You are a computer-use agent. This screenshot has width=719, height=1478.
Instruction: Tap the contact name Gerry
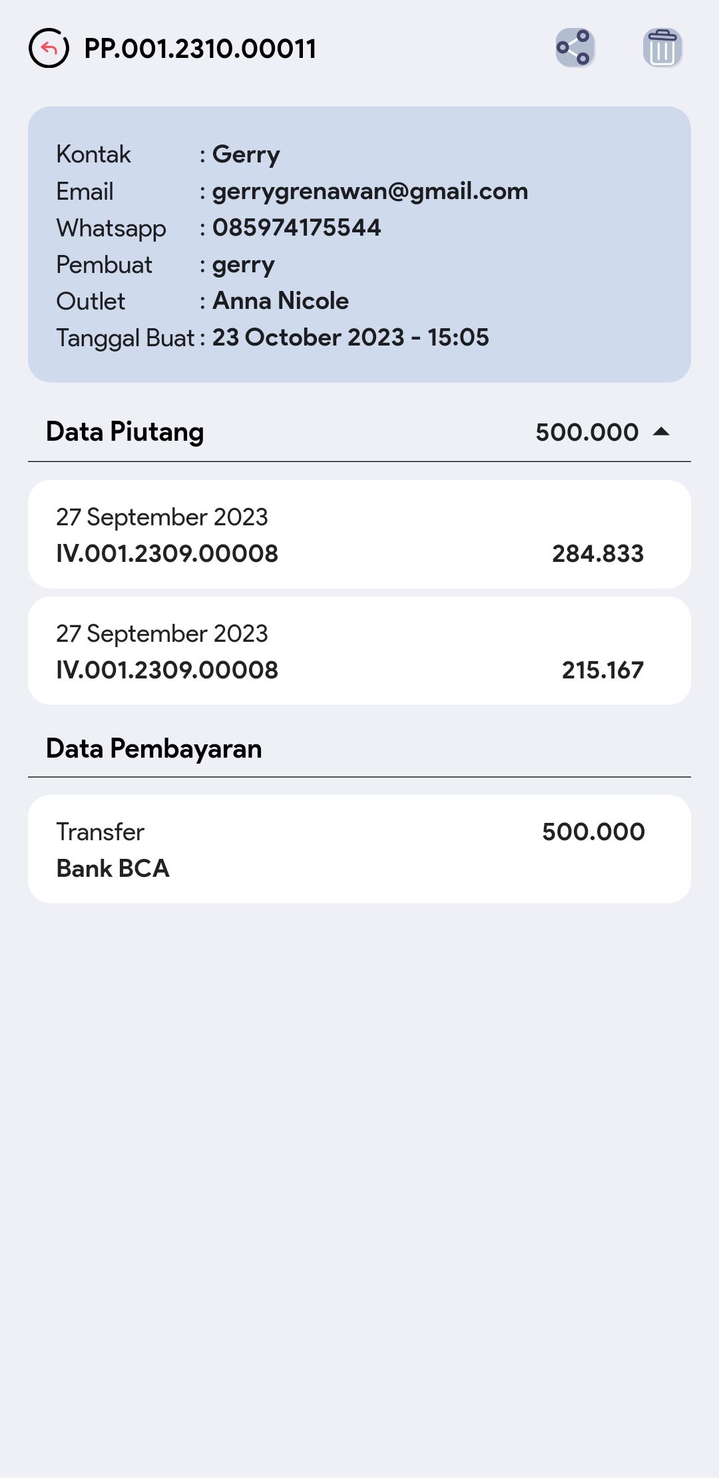coord(246,154)
